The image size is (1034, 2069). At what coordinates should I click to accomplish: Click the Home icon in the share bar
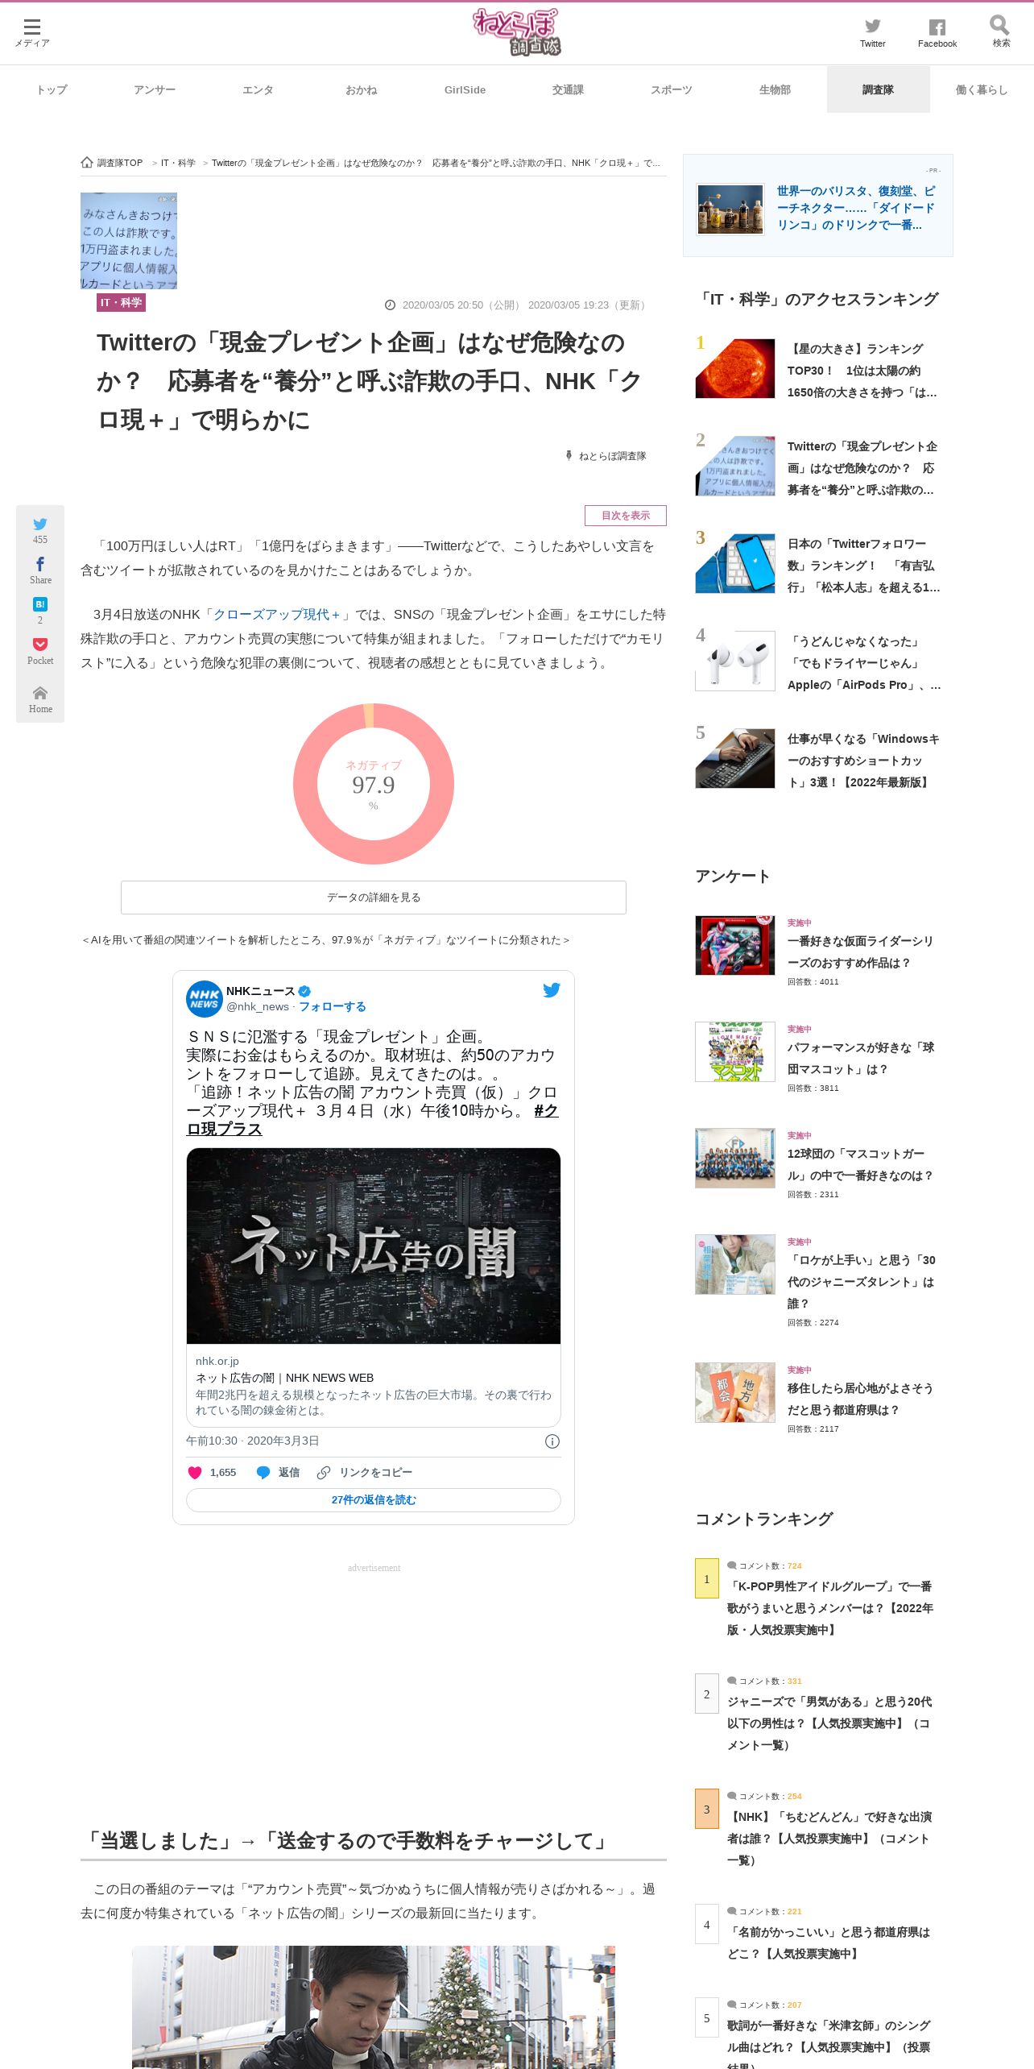(40, 699)
